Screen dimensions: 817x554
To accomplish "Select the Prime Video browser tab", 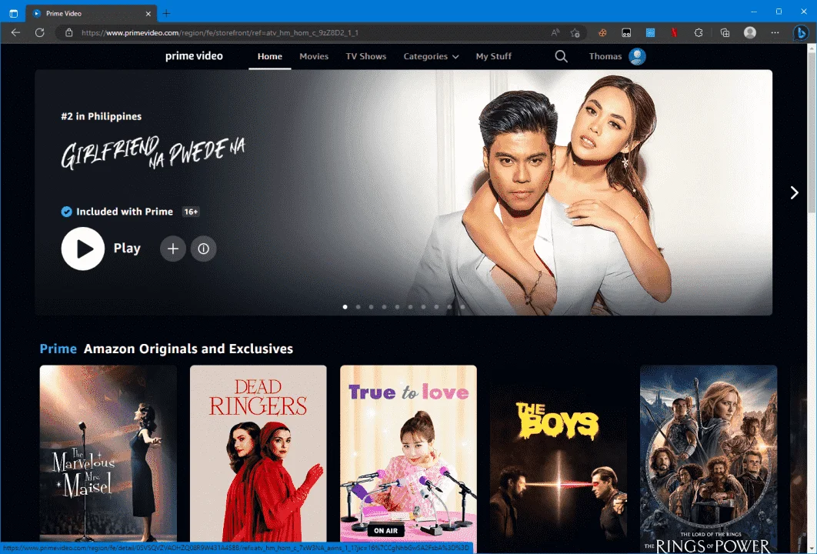I will tap(92, 14).
